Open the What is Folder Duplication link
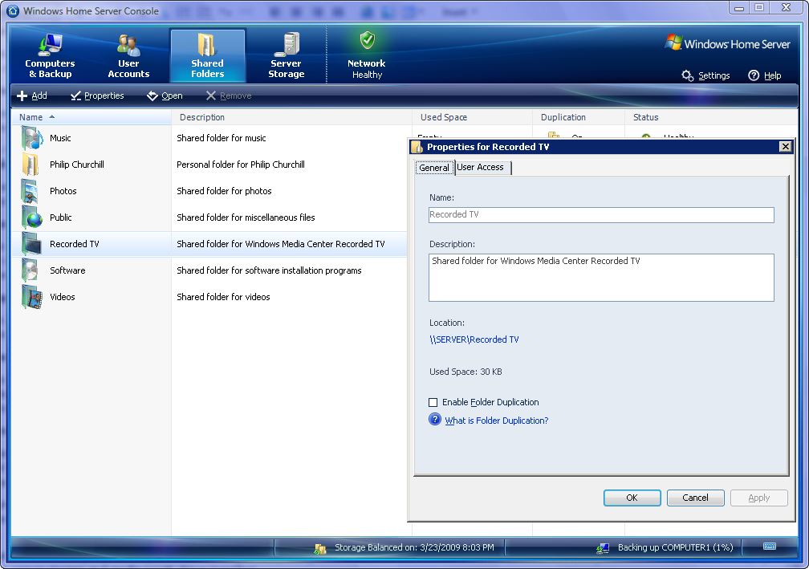809x569 pixels. click(x=496, y=421)
